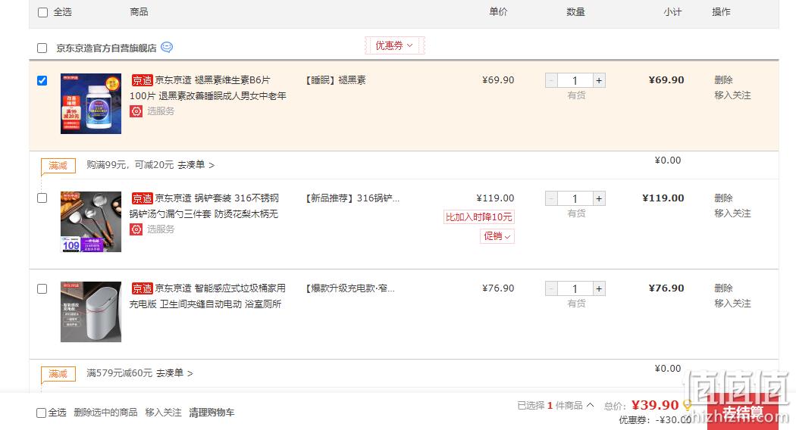
Task: Click the 比加入时降10元 price drop tag
Action: (478, 217)
